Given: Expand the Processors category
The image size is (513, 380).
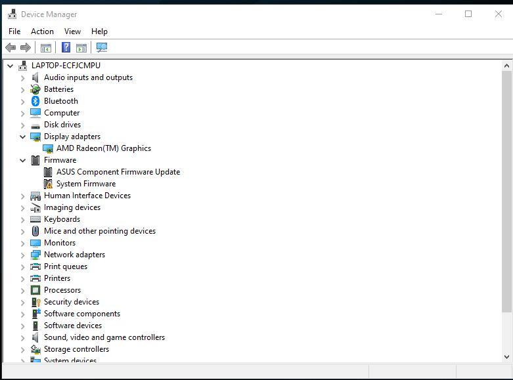Looking at the screenshot, I should (x=23, y=290).
